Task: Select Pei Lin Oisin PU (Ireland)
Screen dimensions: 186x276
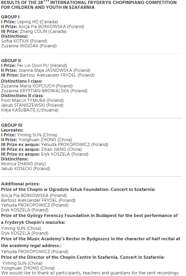Action: (x=42, y=65)
